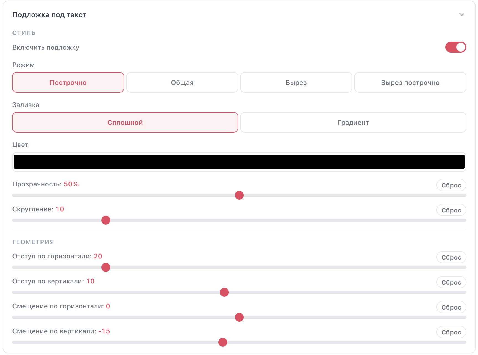The width and height of the screenshot is (478, 355).
Task: Select the Построчно mode
Action: click(68, 82)
